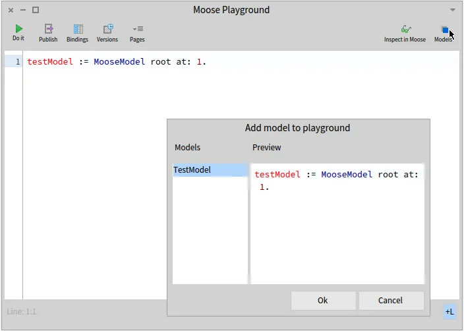Viewport: 464px width, 331px height.
Task: Click the Line: 1:1 status label
Action: 21,311
